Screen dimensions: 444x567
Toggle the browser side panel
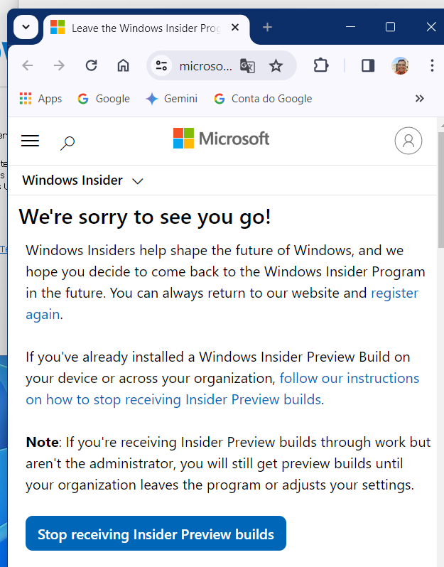tap(368, 65)
